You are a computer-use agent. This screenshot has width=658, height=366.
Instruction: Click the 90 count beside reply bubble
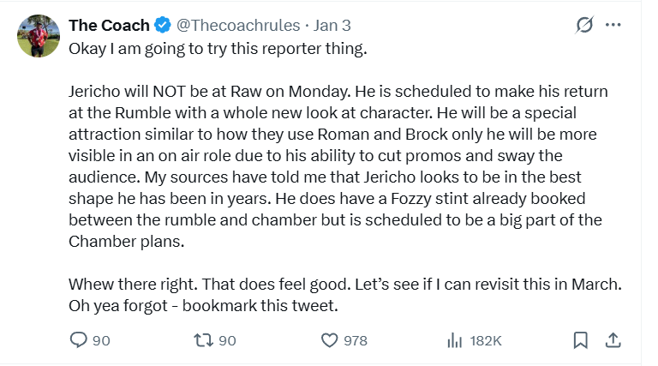pyautogui.click(x=101, y=340)
